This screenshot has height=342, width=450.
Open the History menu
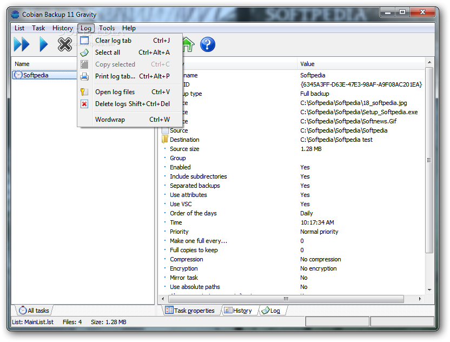coord(63,28)
